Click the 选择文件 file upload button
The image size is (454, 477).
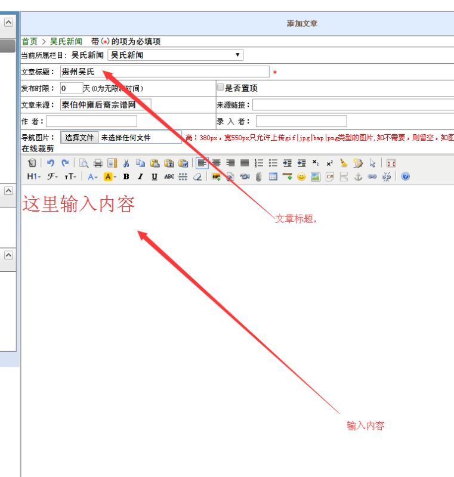79,137
